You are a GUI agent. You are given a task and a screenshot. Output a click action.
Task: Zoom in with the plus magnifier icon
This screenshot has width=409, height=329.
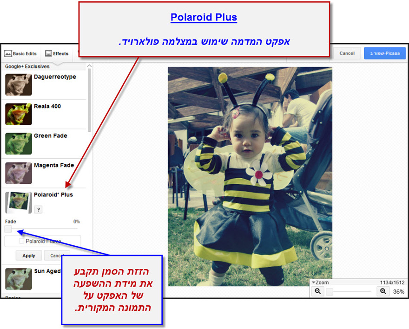[383, 291]
